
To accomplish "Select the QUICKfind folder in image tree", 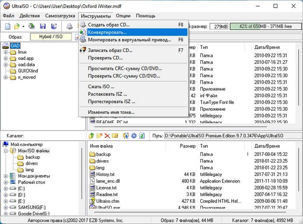I will tap(28, 71).
